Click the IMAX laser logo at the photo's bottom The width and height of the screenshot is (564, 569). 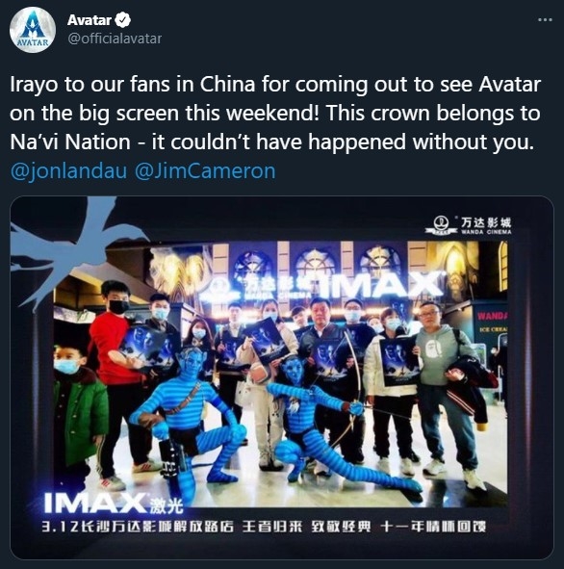114,504
